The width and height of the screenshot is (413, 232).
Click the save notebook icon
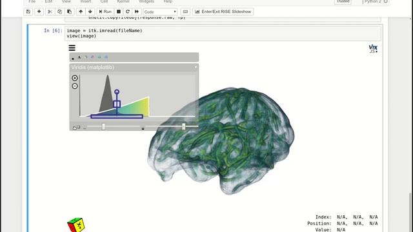(x=28, y=12)
